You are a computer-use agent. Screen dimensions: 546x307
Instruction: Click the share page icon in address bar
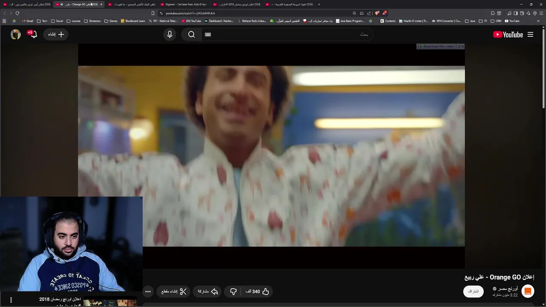(369, 13)
